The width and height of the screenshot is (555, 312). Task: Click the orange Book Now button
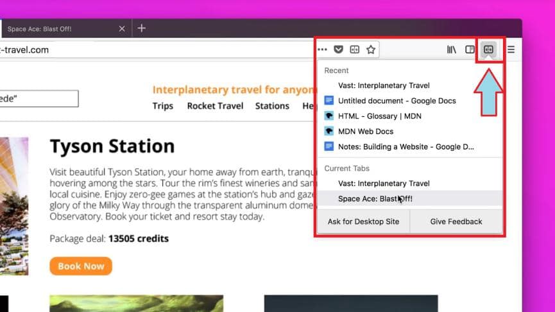(x=81, y=266)
